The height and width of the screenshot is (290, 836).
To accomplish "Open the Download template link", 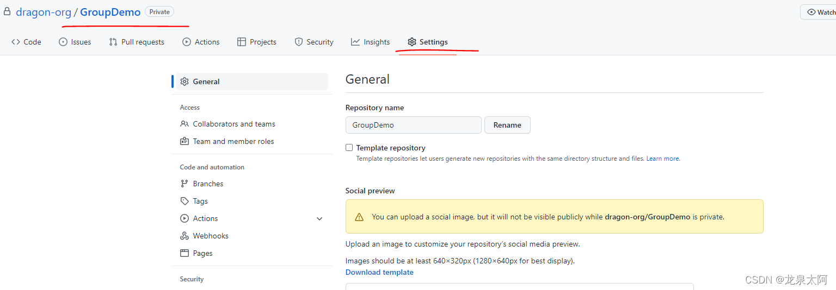I will pos(379,272).
